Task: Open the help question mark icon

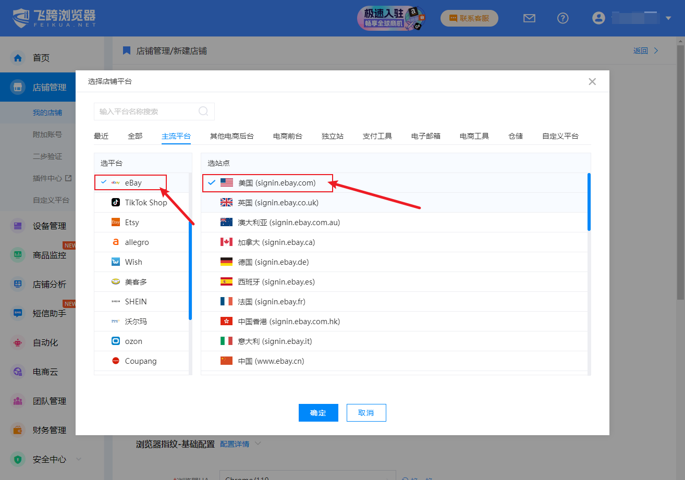Action: click(x=562, y=18)
